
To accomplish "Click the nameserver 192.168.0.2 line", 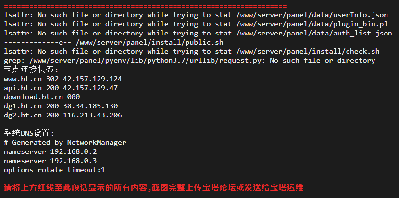I will click(50, 152).
